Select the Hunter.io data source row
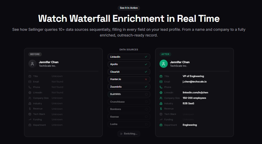Image resolution: width=262 pixels, height=144 pixels. point(129,79)
